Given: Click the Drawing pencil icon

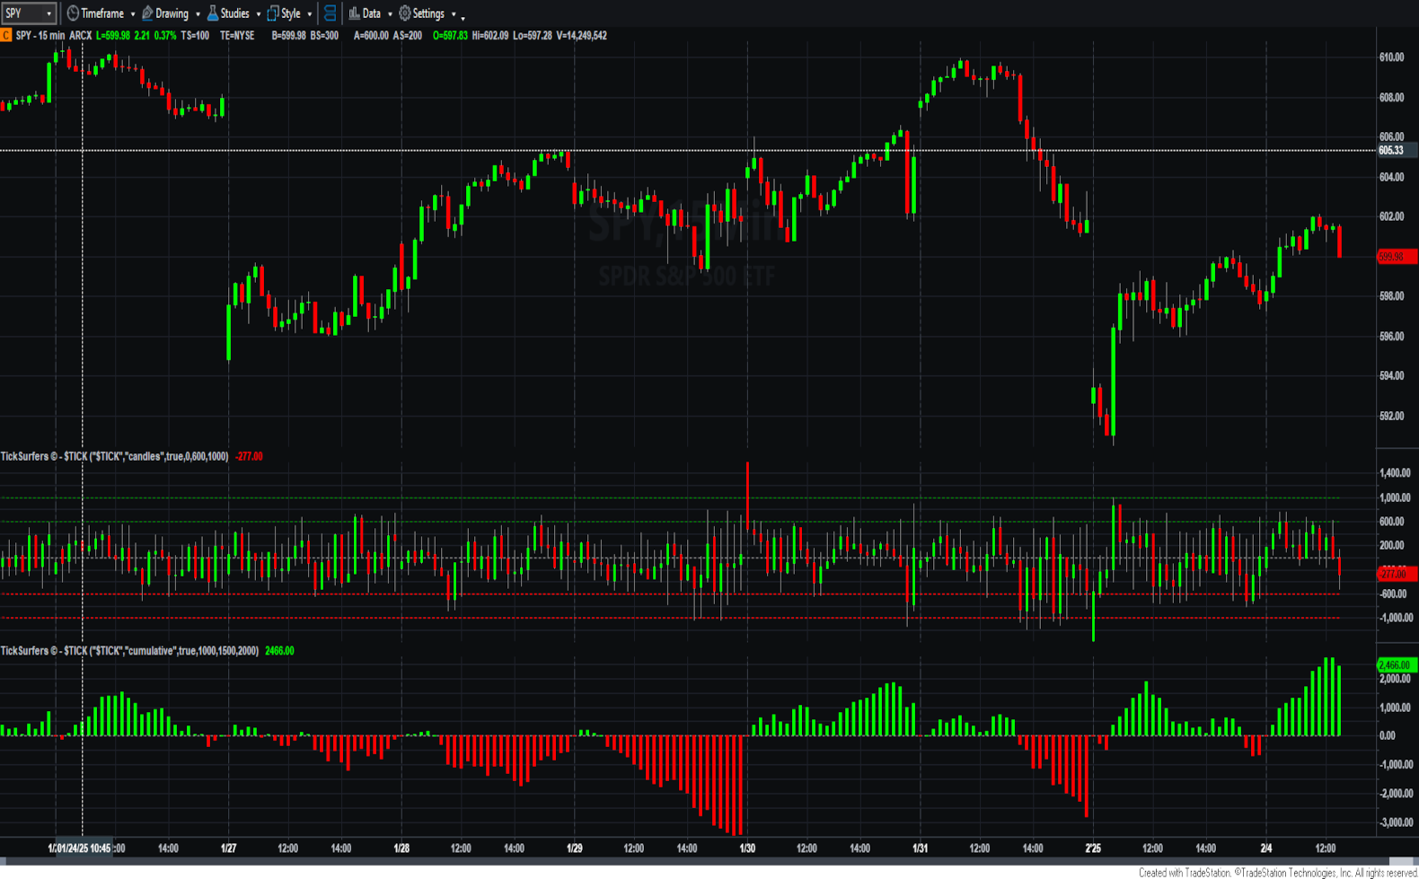Looking at the screenshot, I should click(147, 13).
